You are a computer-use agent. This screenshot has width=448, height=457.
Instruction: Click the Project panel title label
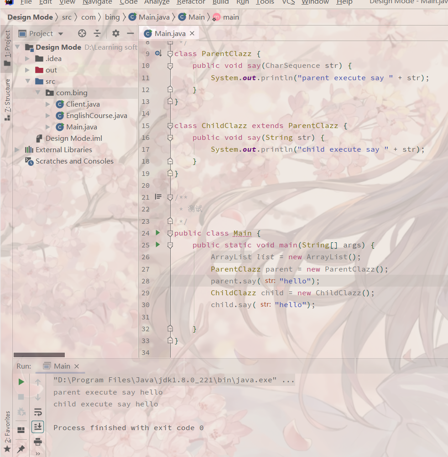point(41,34)
